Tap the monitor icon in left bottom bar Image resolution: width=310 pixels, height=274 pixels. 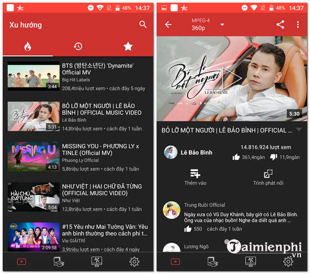pyautogui.click(x=97, y=262)
